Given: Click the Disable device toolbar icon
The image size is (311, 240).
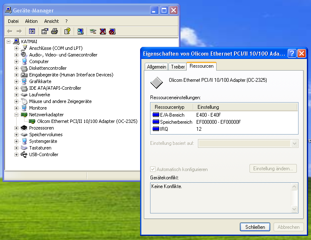Looking at the screenshot, I should point(112,31).
